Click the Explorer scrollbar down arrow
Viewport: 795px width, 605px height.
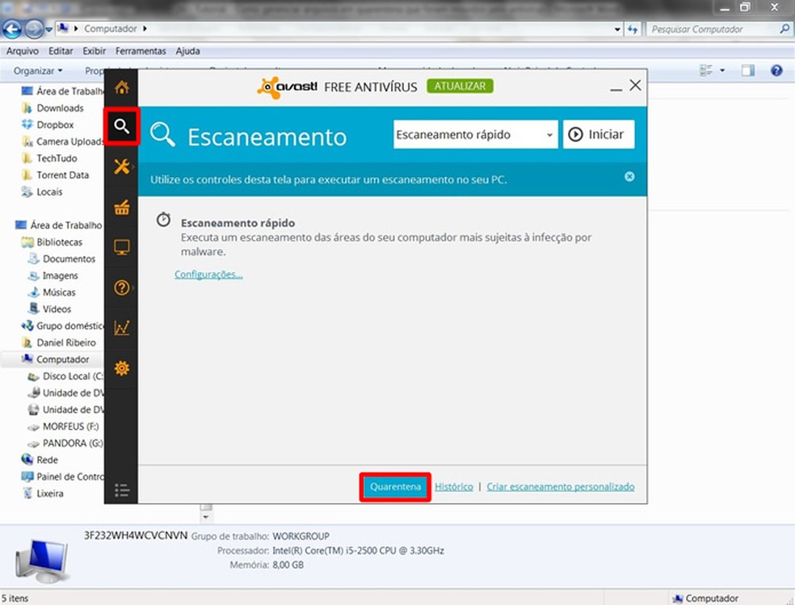[206, 517]
